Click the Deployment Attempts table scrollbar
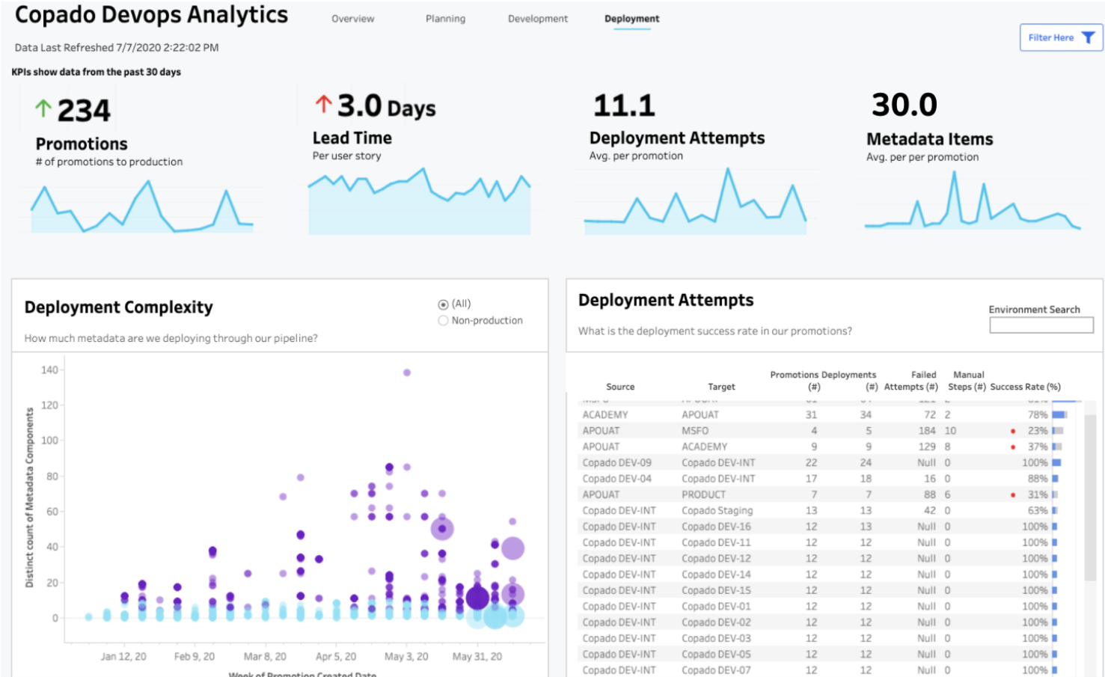The image size is (1105, 677). (1090, 497)
